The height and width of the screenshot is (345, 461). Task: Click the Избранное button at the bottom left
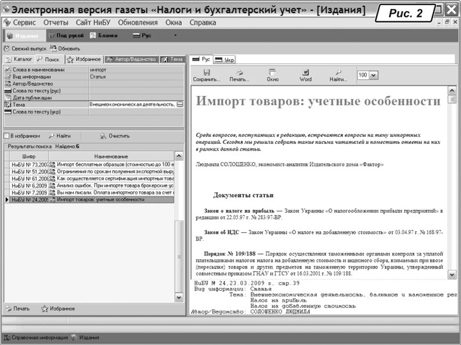pyautogui.click(x=54, y=308)
